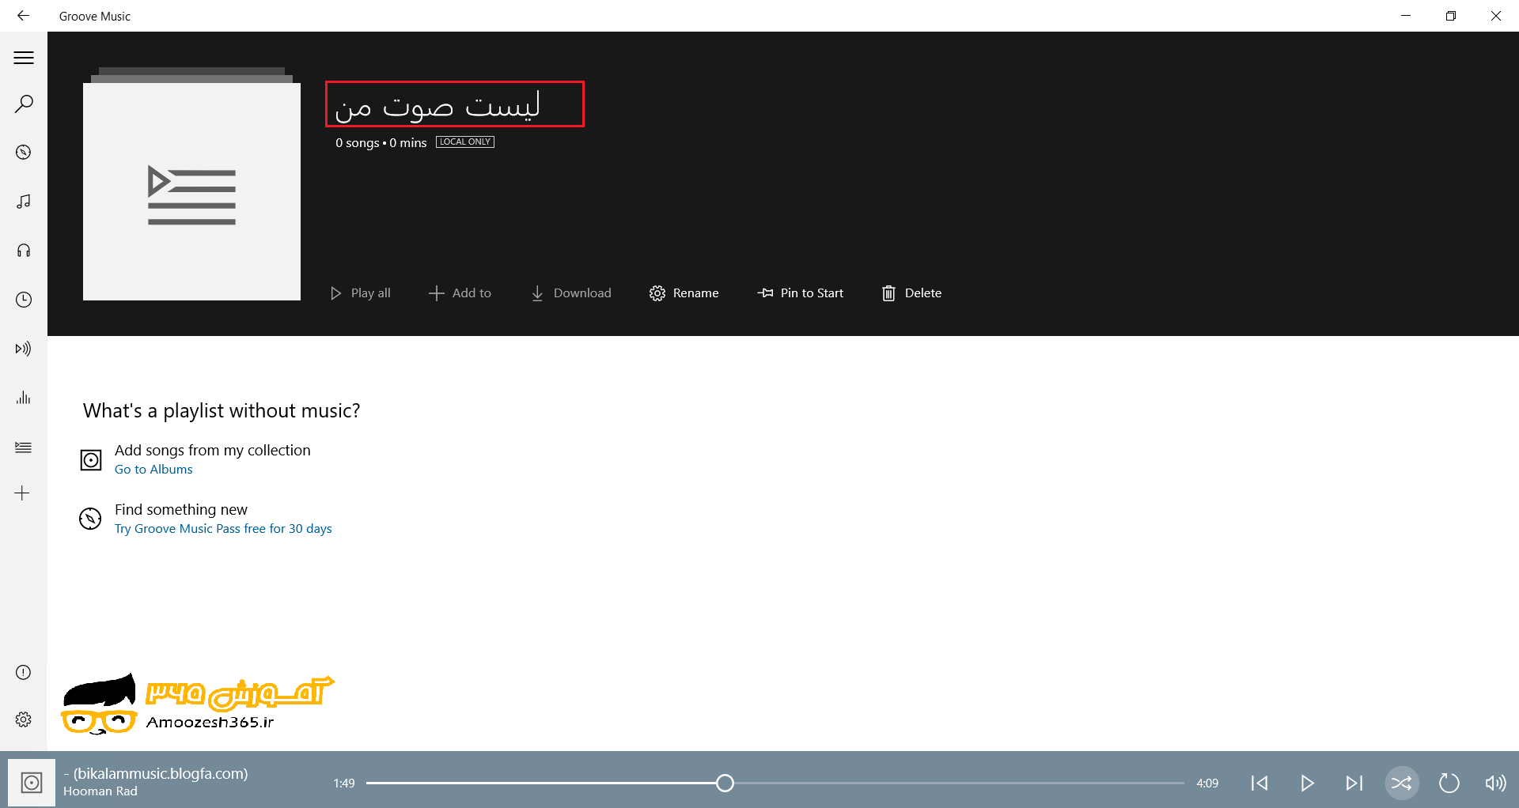This screenshot has height=808, width=1519.
Task: Try Groove Music Pass free for 30 days
Action: [x=222, y=528]
